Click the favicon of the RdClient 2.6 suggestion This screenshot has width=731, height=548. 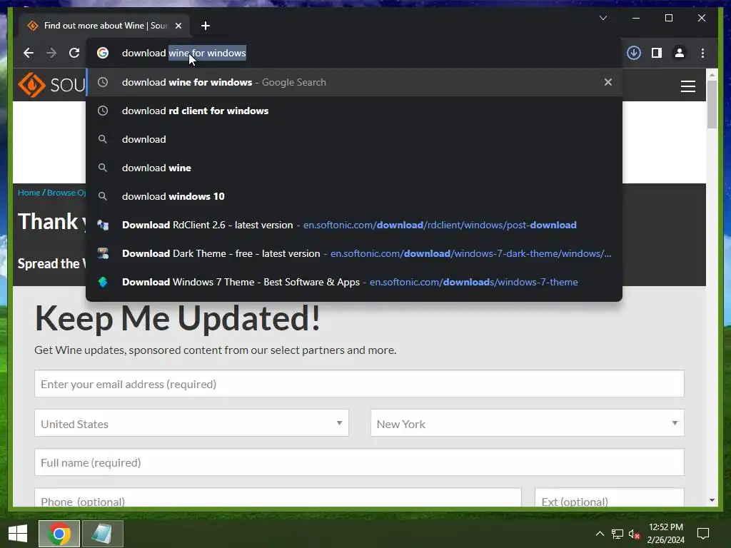click(103, 225)
